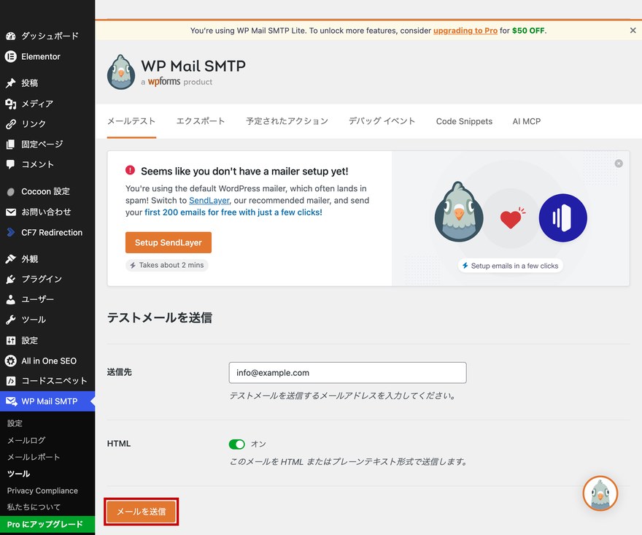This screenshot has width=642, height=535.
Task: Click the Elementor logo icon
Action: tap(11, 56)
